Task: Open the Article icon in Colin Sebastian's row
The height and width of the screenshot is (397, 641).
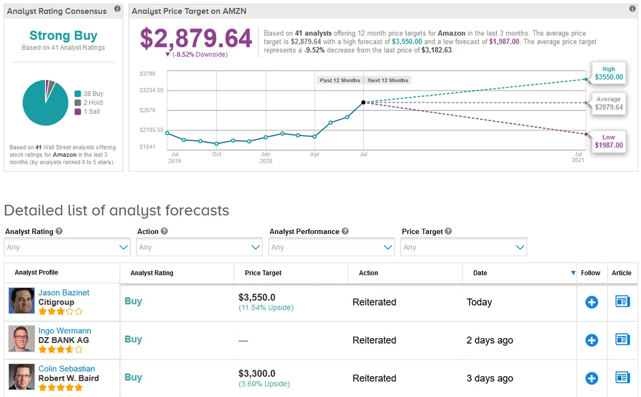Action: coord(622,378)
